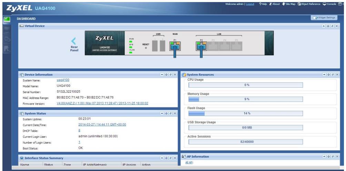The image size is (346, 171).
Task: Close the Interface Status Summary widget
Action: pyautogui.click(x=175, y=158)
